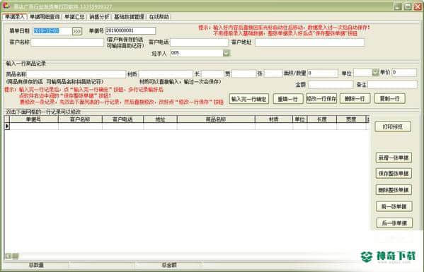
Task: Click the 材质 input field
Action: coord(166,74)
